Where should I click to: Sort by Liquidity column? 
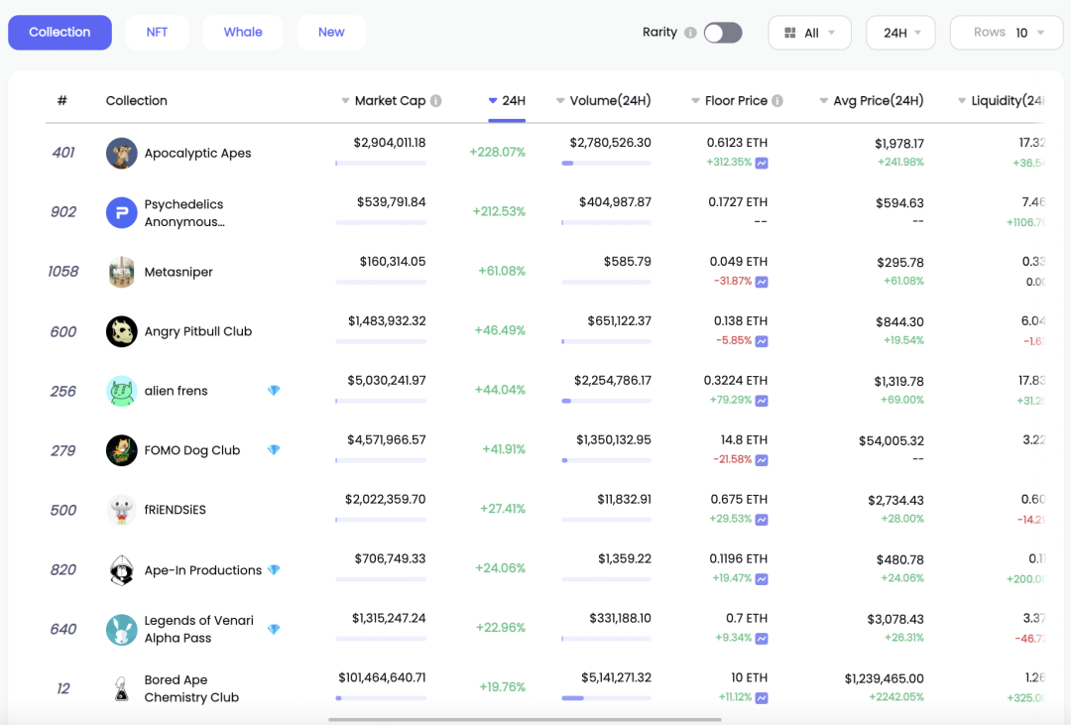pos(1002,101)
